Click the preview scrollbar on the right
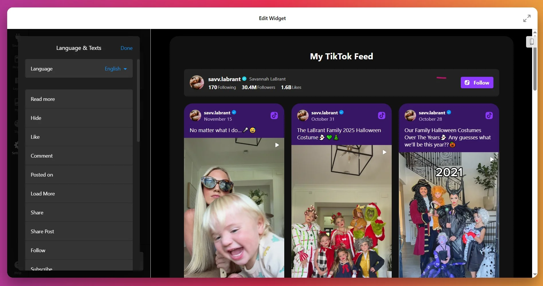Image resolution: width=543 pixels, height=286 pixels. 535,67
